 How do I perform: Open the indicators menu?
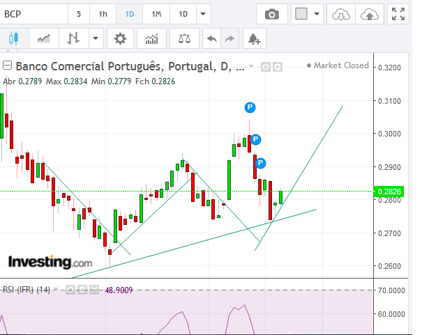tap(151, 38)
